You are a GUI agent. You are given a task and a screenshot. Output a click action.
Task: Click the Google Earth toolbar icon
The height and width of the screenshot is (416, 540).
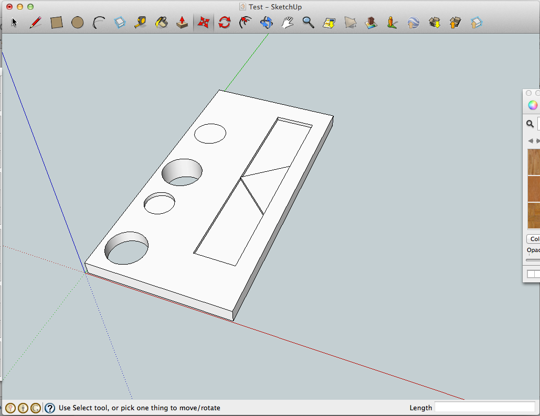[413, 22]
